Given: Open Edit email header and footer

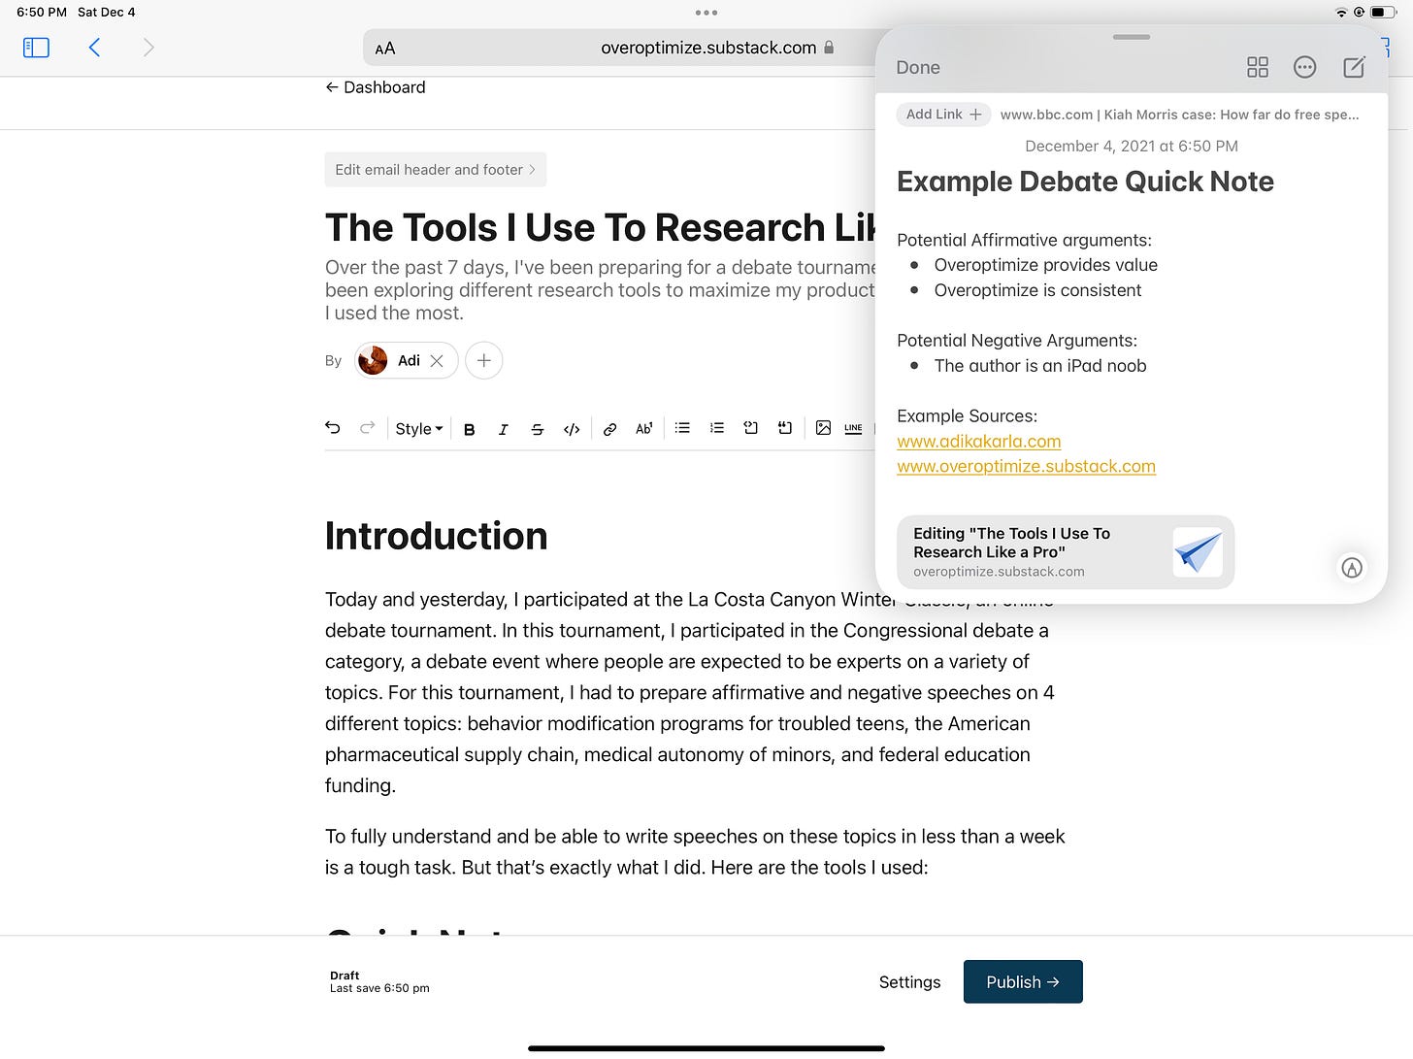Looking at the screenshot, I should click(x=436, y=170).
